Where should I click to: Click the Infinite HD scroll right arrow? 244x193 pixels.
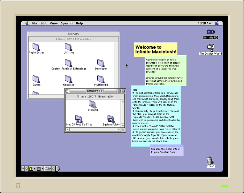119,129
